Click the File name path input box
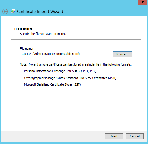This screenshot has width=148, height=144. (x=65, y=54)
